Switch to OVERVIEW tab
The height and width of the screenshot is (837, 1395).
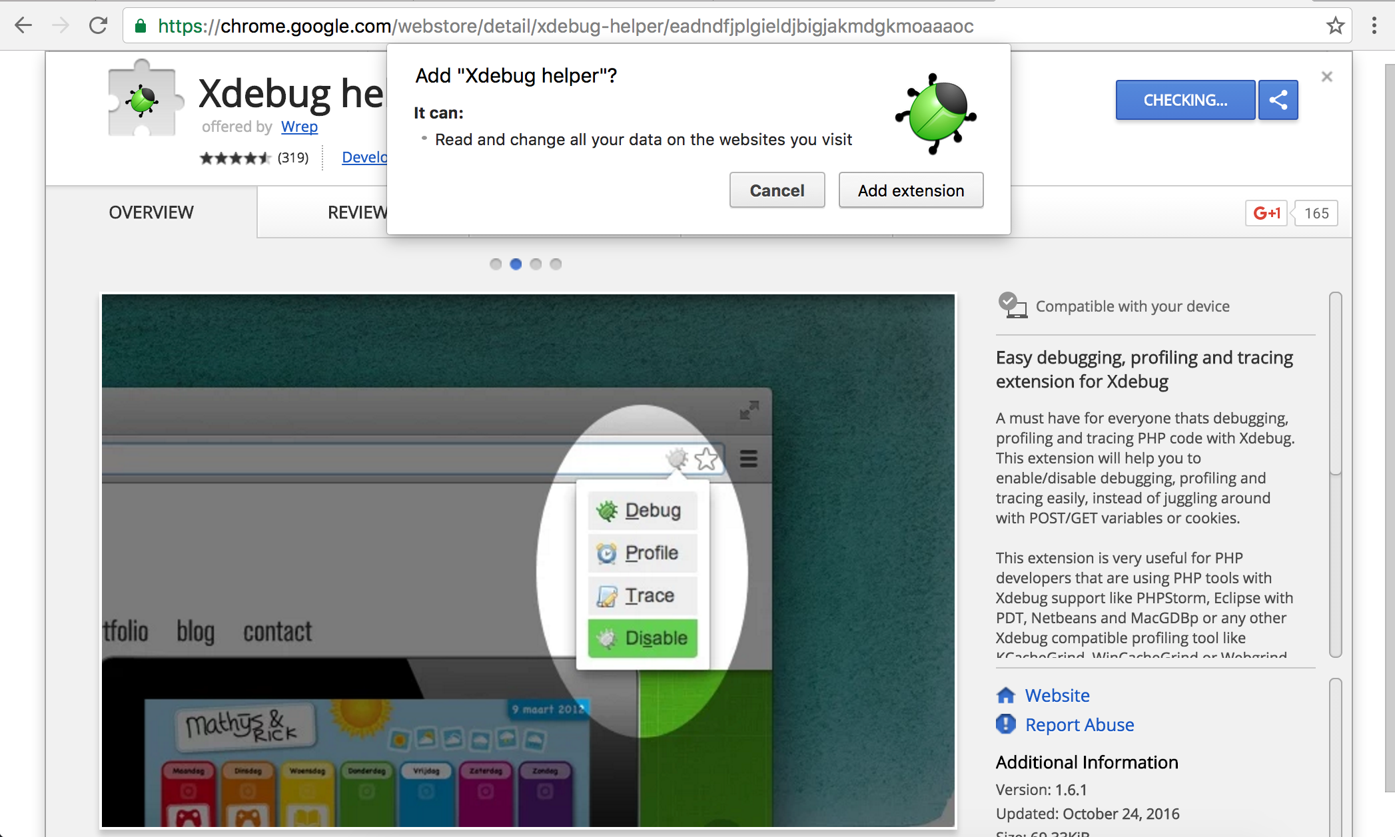point(151,212)
